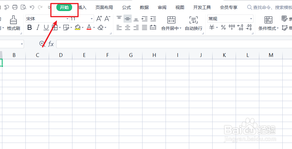Open the 开发工具 tab
Viewport: 292px width, 149px height.
[202, 8]
